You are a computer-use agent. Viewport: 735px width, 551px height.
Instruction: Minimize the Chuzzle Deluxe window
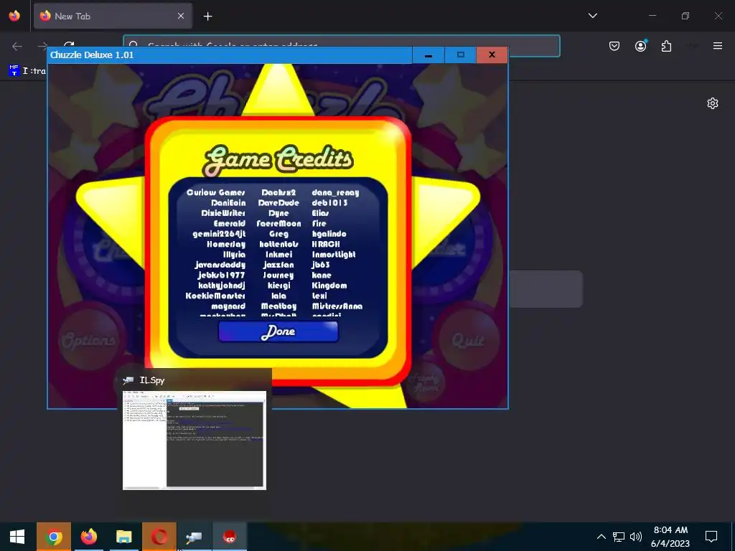tap(428, 55)
